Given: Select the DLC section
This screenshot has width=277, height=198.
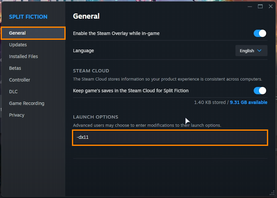Looking at the screenshot, I should tap(13, 92).
